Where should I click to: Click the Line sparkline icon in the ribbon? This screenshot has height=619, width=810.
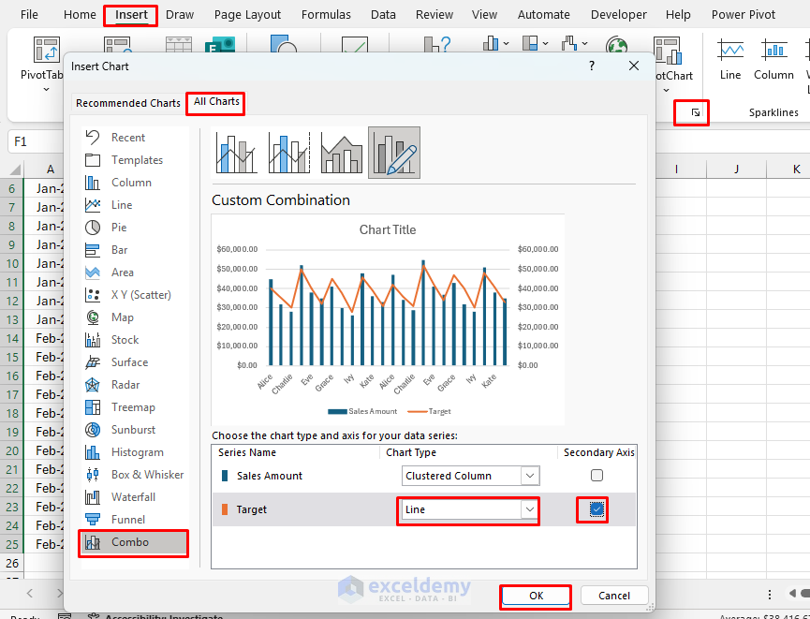729,56
